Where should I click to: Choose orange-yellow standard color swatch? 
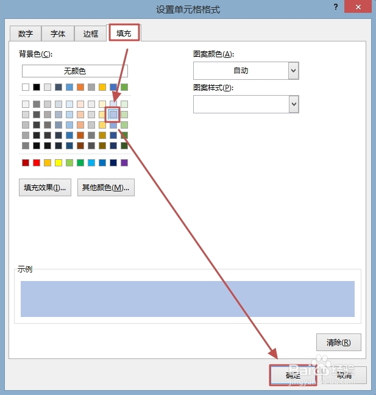[x=48, y=163]
